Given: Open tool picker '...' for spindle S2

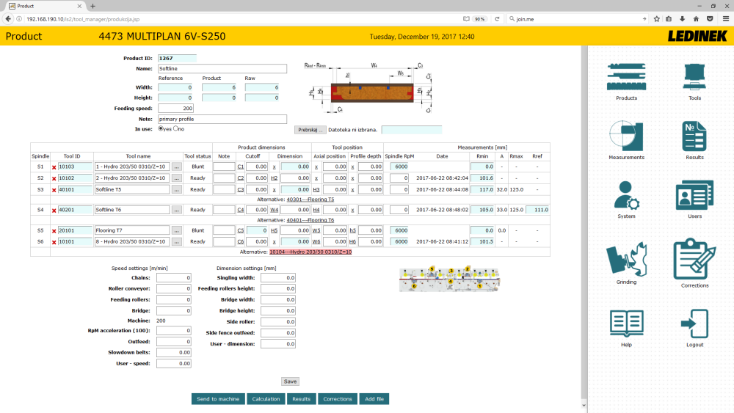Looking at the screenshot, I should [176, 178].
